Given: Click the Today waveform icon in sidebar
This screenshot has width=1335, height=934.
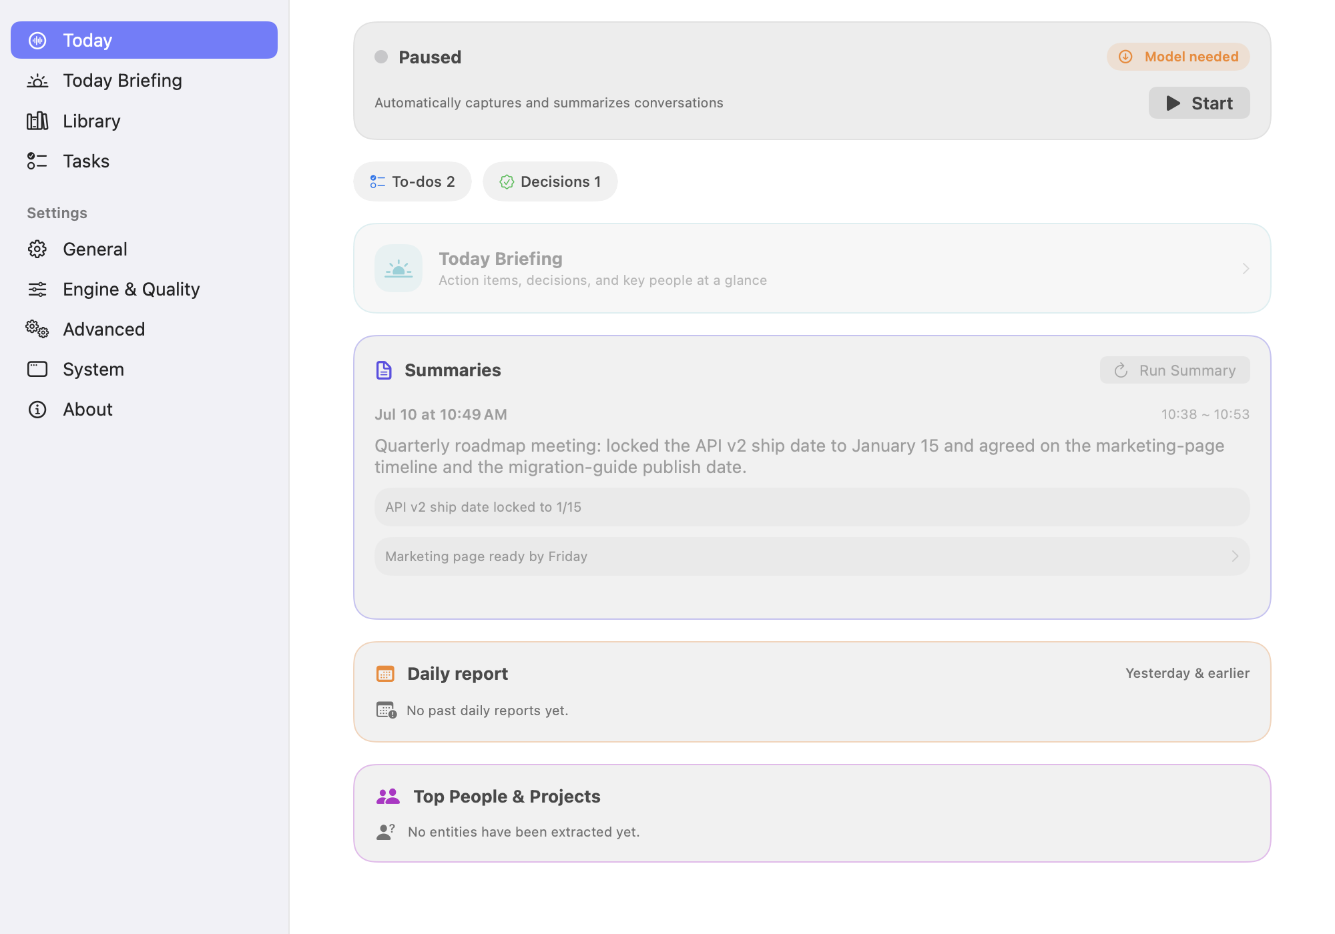Looking at the screenshot, I should click(x=37, y=41).
